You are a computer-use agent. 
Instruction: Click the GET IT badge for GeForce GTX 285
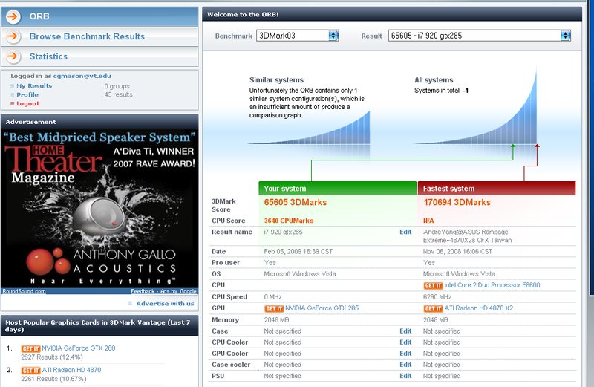click(x=274, y=308)
